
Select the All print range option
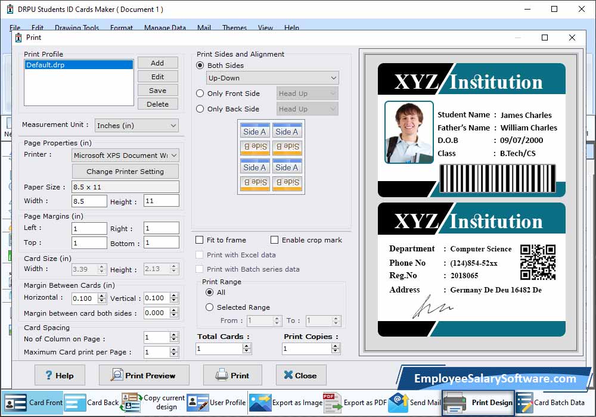(209, 292)
